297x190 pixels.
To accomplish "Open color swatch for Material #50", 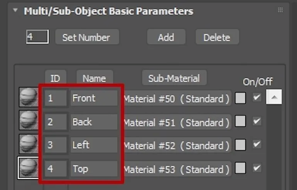I will 240,98.
